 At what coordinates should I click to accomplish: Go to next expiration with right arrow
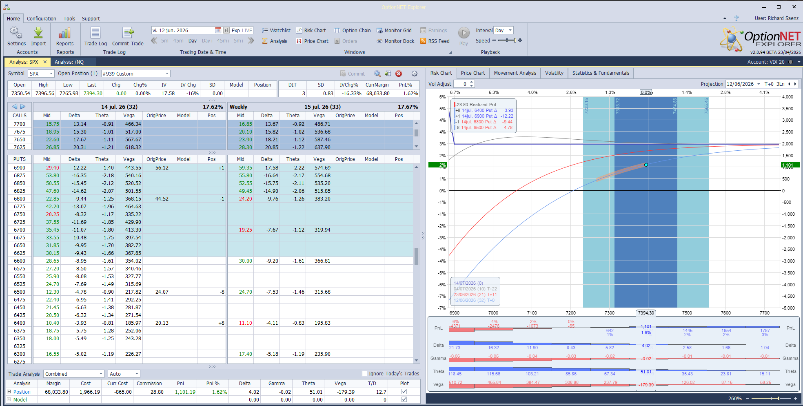pos(23,107)
